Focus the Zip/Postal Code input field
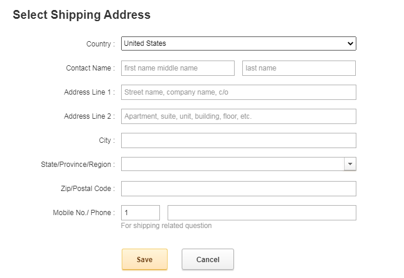 (x=238, y=189)
